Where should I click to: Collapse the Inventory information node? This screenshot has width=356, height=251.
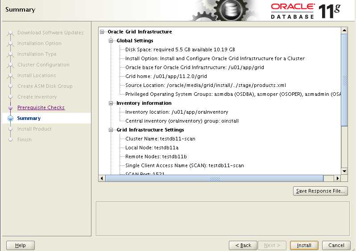[111, 103]
